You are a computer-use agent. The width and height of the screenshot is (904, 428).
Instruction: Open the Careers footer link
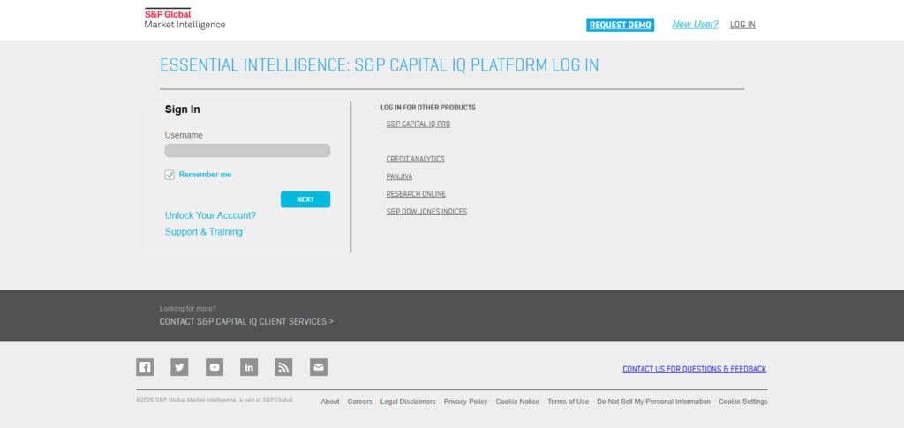pos(360,402)
